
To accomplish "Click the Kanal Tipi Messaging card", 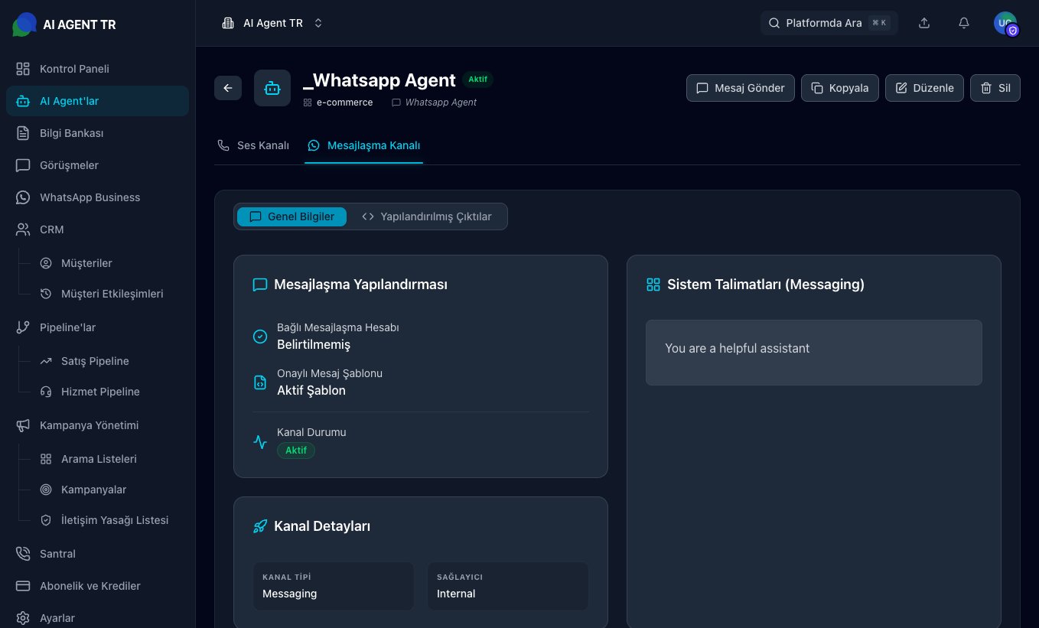I will [334, 586].
